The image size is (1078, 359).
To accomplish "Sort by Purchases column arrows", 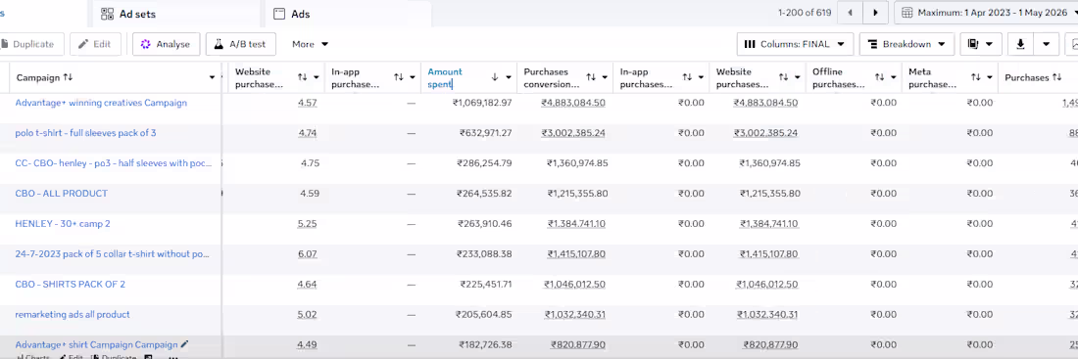I will pyautogui.click(x=1056, y=77).
